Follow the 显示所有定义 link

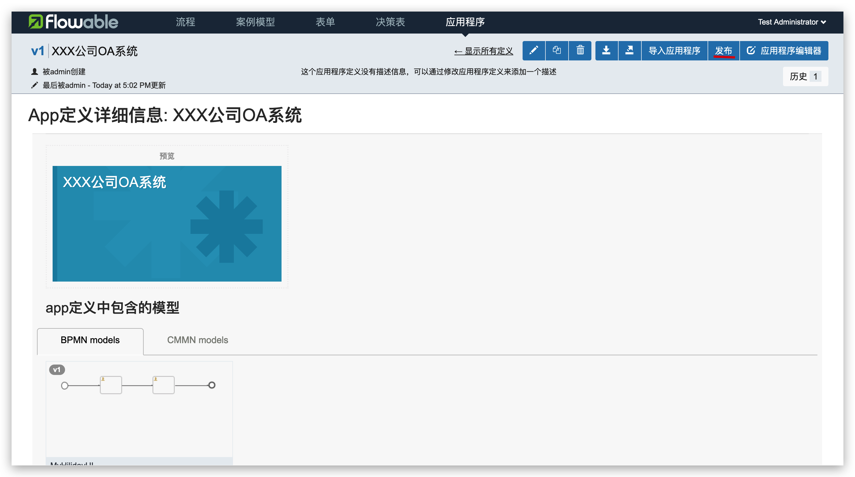484,51
